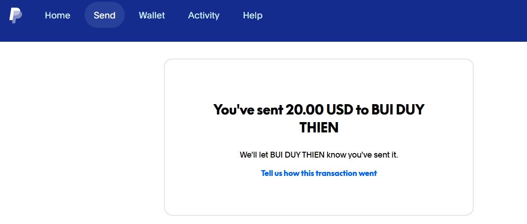This screenshot has height=224, width=527.
Task: Click the PayPal logo icon
Action: click(16, 15)
